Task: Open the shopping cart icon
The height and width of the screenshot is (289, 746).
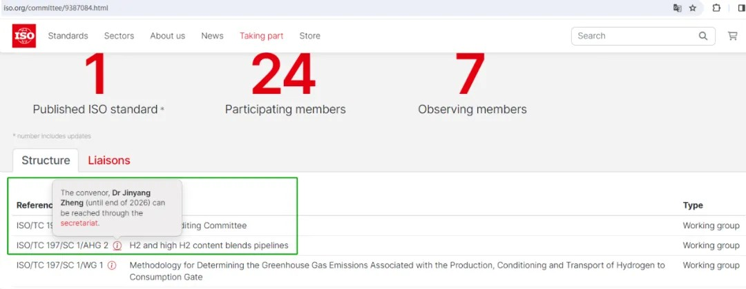Action: (x=733, y=36)
